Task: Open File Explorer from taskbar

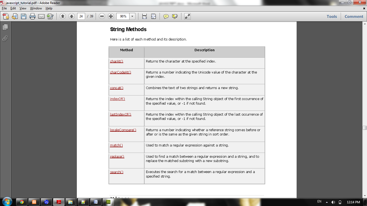Action: 70,202
